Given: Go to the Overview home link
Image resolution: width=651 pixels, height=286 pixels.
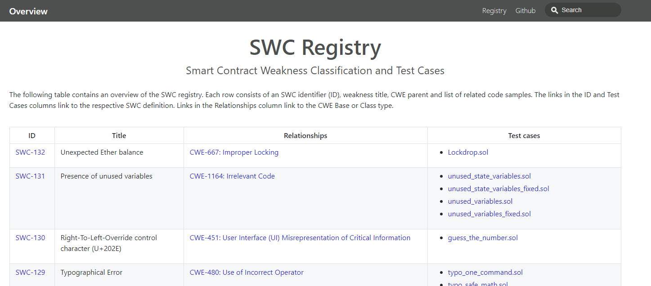Looking at the screenshot, I should pyautogui.click(x=28, y=11).
